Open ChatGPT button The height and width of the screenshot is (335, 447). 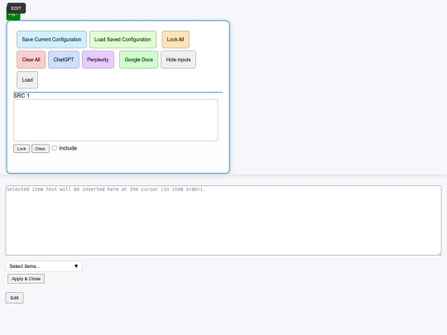coord(64,60)
